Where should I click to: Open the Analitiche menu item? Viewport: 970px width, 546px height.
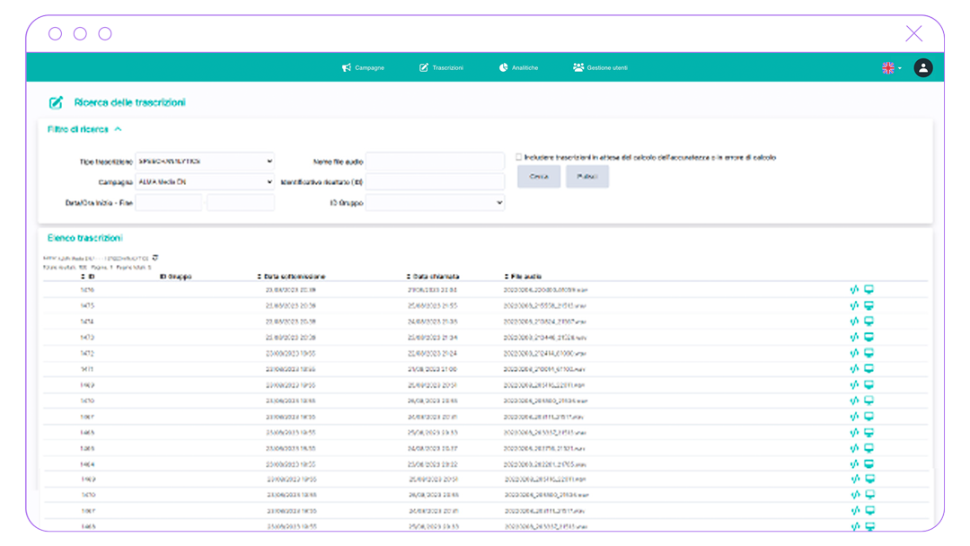point(518,68)
